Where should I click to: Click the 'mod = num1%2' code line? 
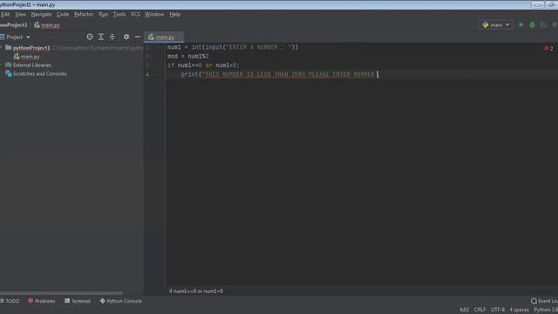[x=188, y=56]
